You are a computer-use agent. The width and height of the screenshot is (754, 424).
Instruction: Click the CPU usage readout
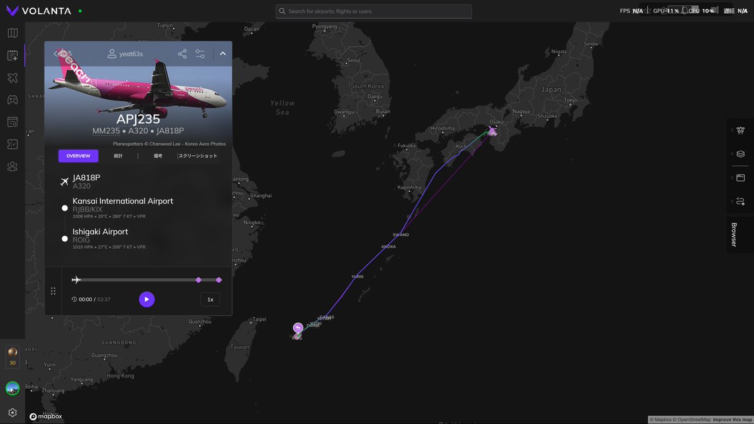coord(701,11)
